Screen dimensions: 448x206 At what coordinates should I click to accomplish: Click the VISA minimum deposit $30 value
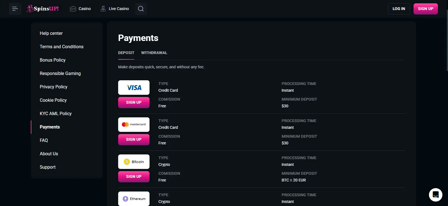tap(285, 106)
